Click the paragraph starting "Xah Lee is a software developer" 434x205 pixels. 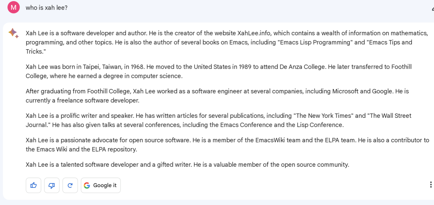tap(227, 42)
